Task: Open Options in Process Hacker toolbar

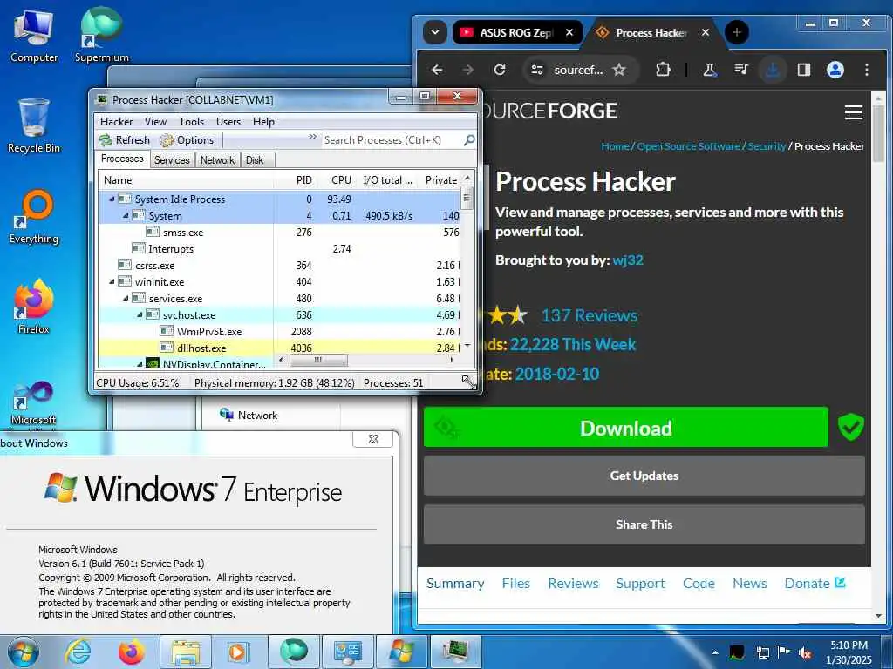Action: coord(187,140)
